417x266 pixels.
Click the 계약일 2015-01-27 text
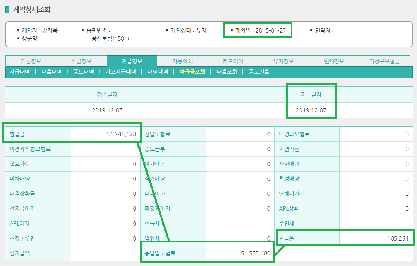(x=261, y=30)
